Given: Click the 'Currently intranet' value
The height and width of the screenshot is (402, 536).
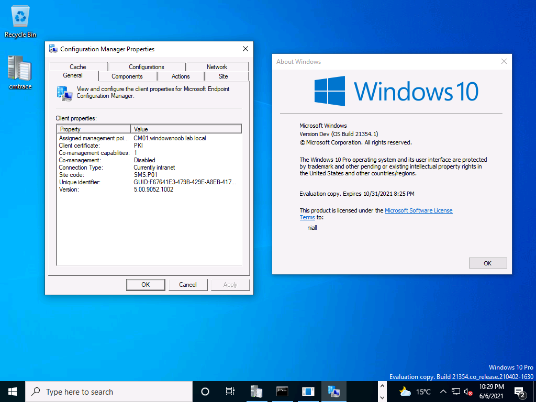Looking at the screenshot, I should pyautogui.click(x=154, y=167).
